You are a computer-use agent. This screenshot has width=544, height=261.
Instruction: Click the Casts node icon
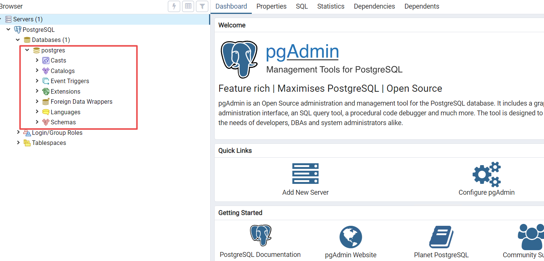(x=46, y=60)
